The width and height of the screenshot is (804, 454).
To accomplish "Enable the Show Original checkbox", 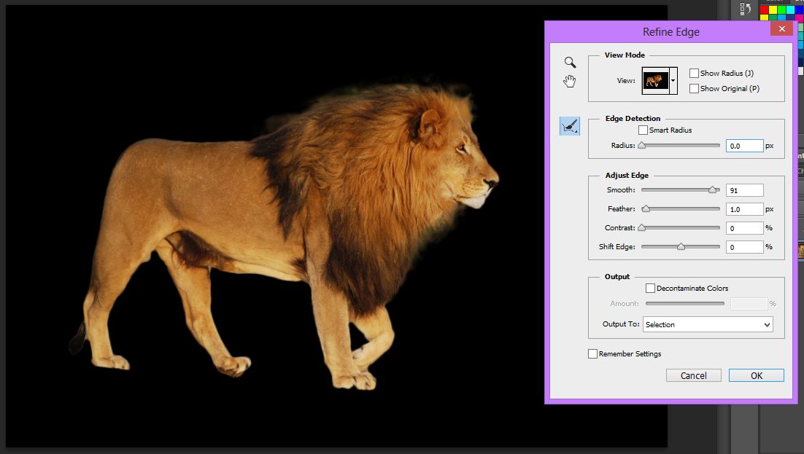I will pyautogui.click(x=694, y=88).
